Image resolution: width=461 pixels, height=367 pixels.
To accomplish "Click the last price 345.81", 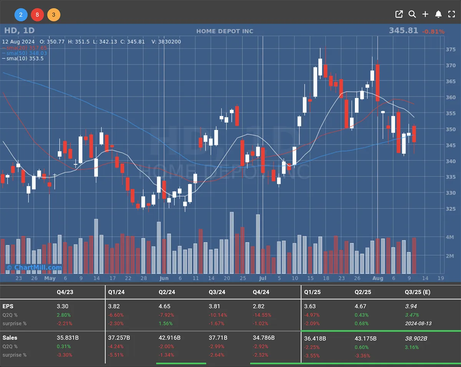I will tap(403, 30).
